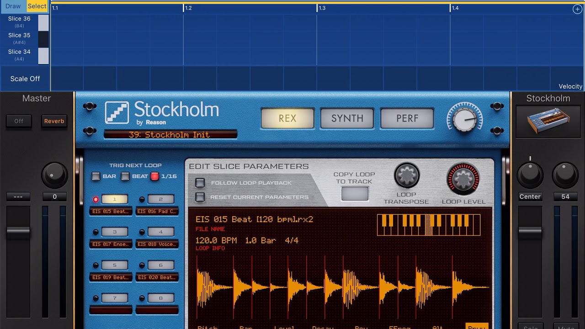Open the SYNTH page
This screenshot has width=585, height=329.
coord(347,118)
